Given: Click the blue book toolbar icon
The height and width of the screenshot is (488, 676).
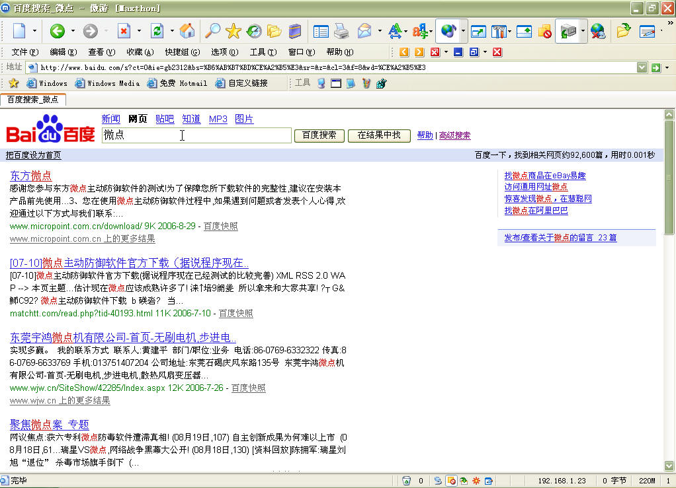Looking at the screenshot, I should [295, 31].
